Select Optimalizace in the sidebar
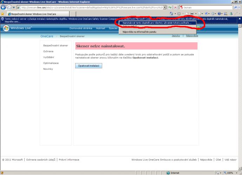The image size is (242, 175). pyautogui.click(x=51, y=63)
